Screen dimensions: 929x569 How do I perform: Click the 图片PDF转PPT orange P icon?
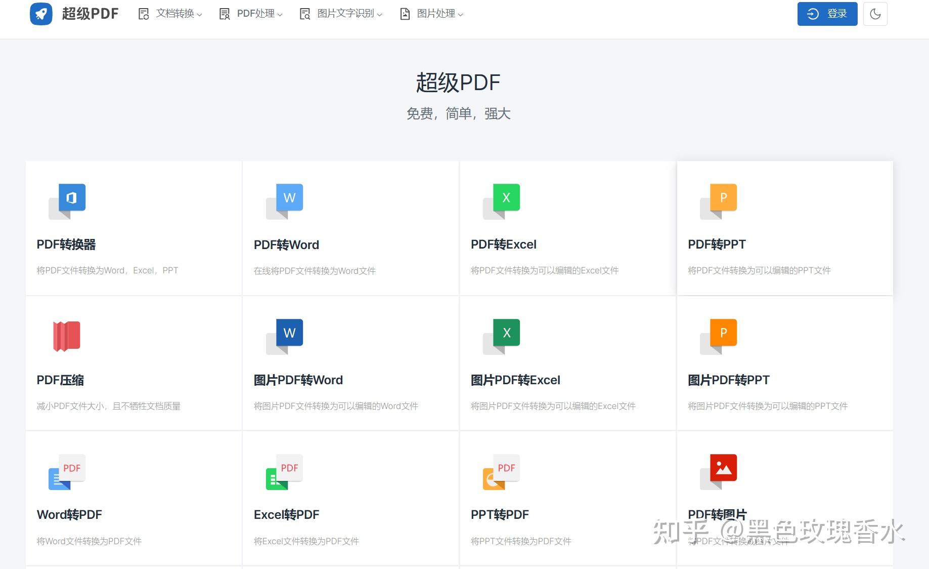pos(719,337)
